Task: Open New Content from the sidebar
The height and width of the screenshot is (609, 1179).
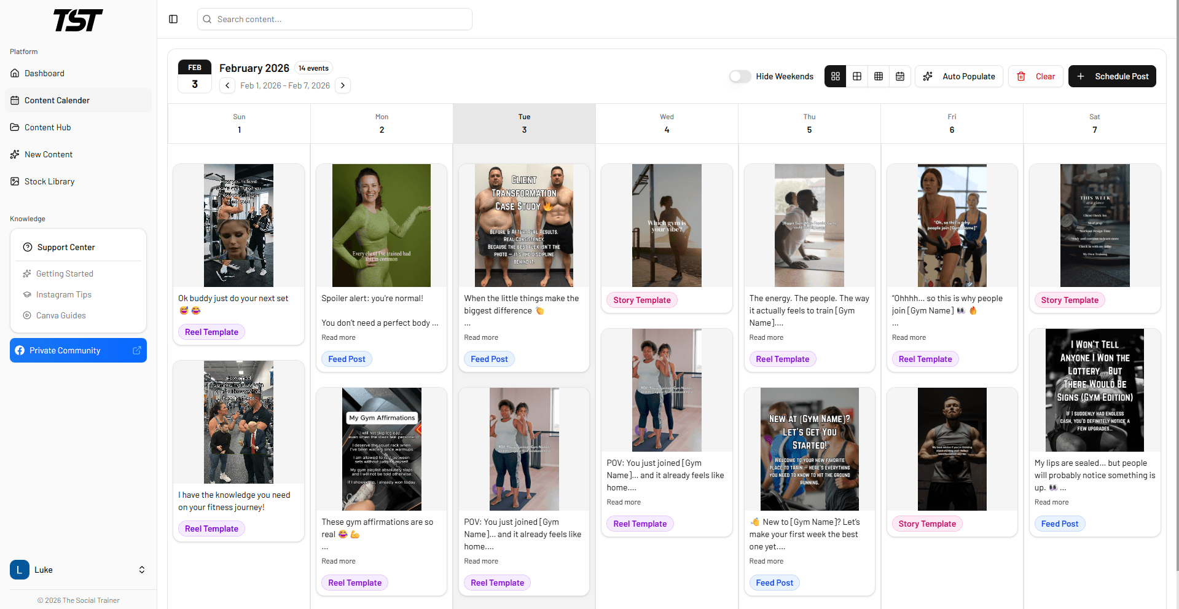Action: coord(49,154)
